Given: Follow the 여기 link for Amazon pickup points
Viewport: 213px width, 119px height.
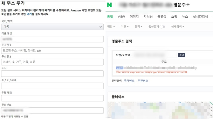Looking at the screenshot, I should tap(29, 14).
